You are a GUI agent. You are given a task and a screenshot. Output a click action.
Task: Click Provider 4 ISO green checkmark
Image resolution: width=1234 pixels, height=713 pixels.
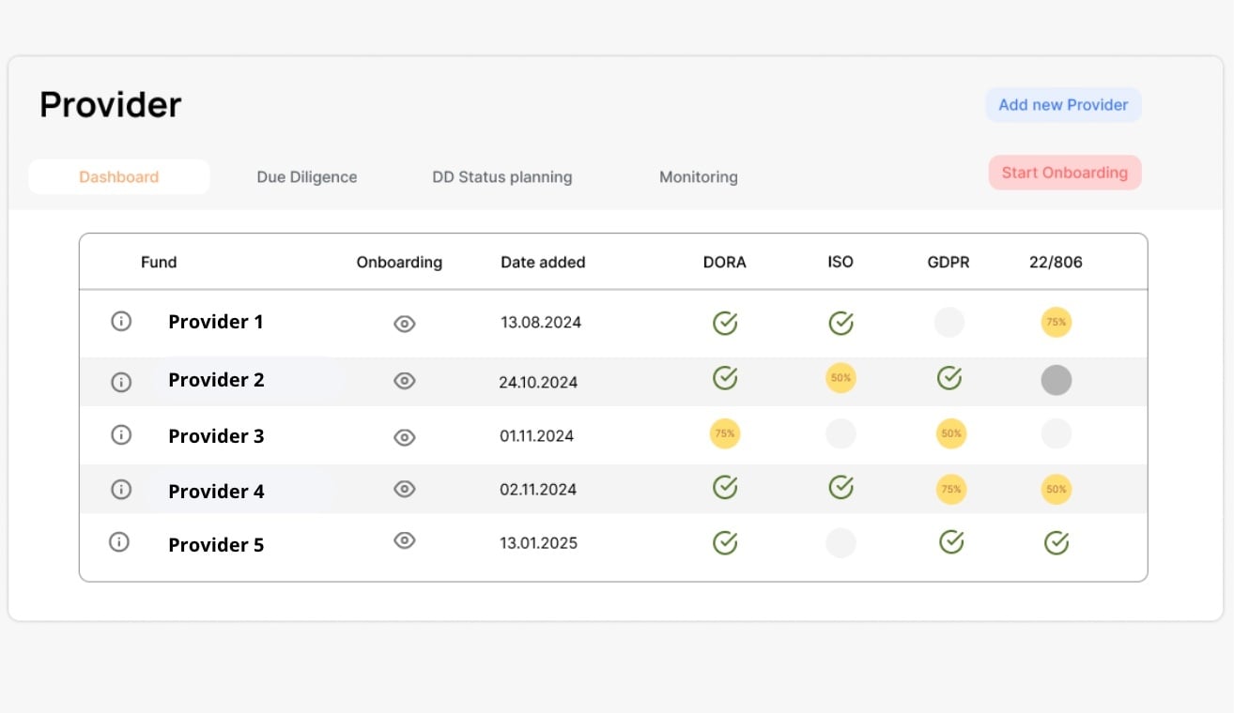tap(841, 487)
